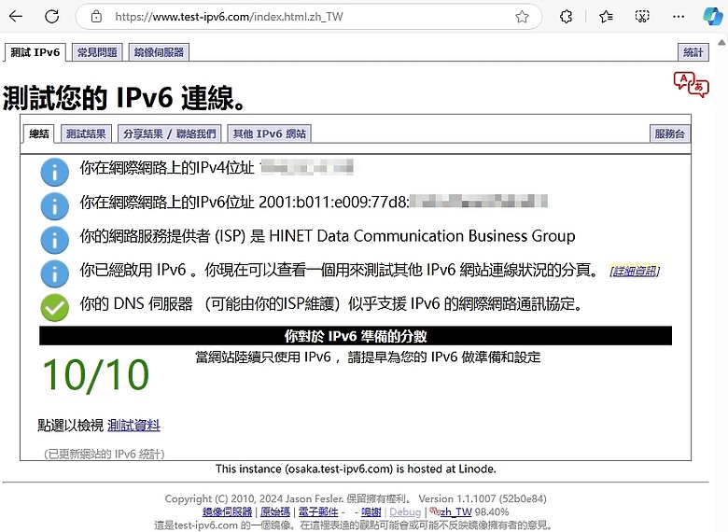This screenshot has height=532, width=728.
Task: Open the browser three-dots menu
Action: point(679,17)
